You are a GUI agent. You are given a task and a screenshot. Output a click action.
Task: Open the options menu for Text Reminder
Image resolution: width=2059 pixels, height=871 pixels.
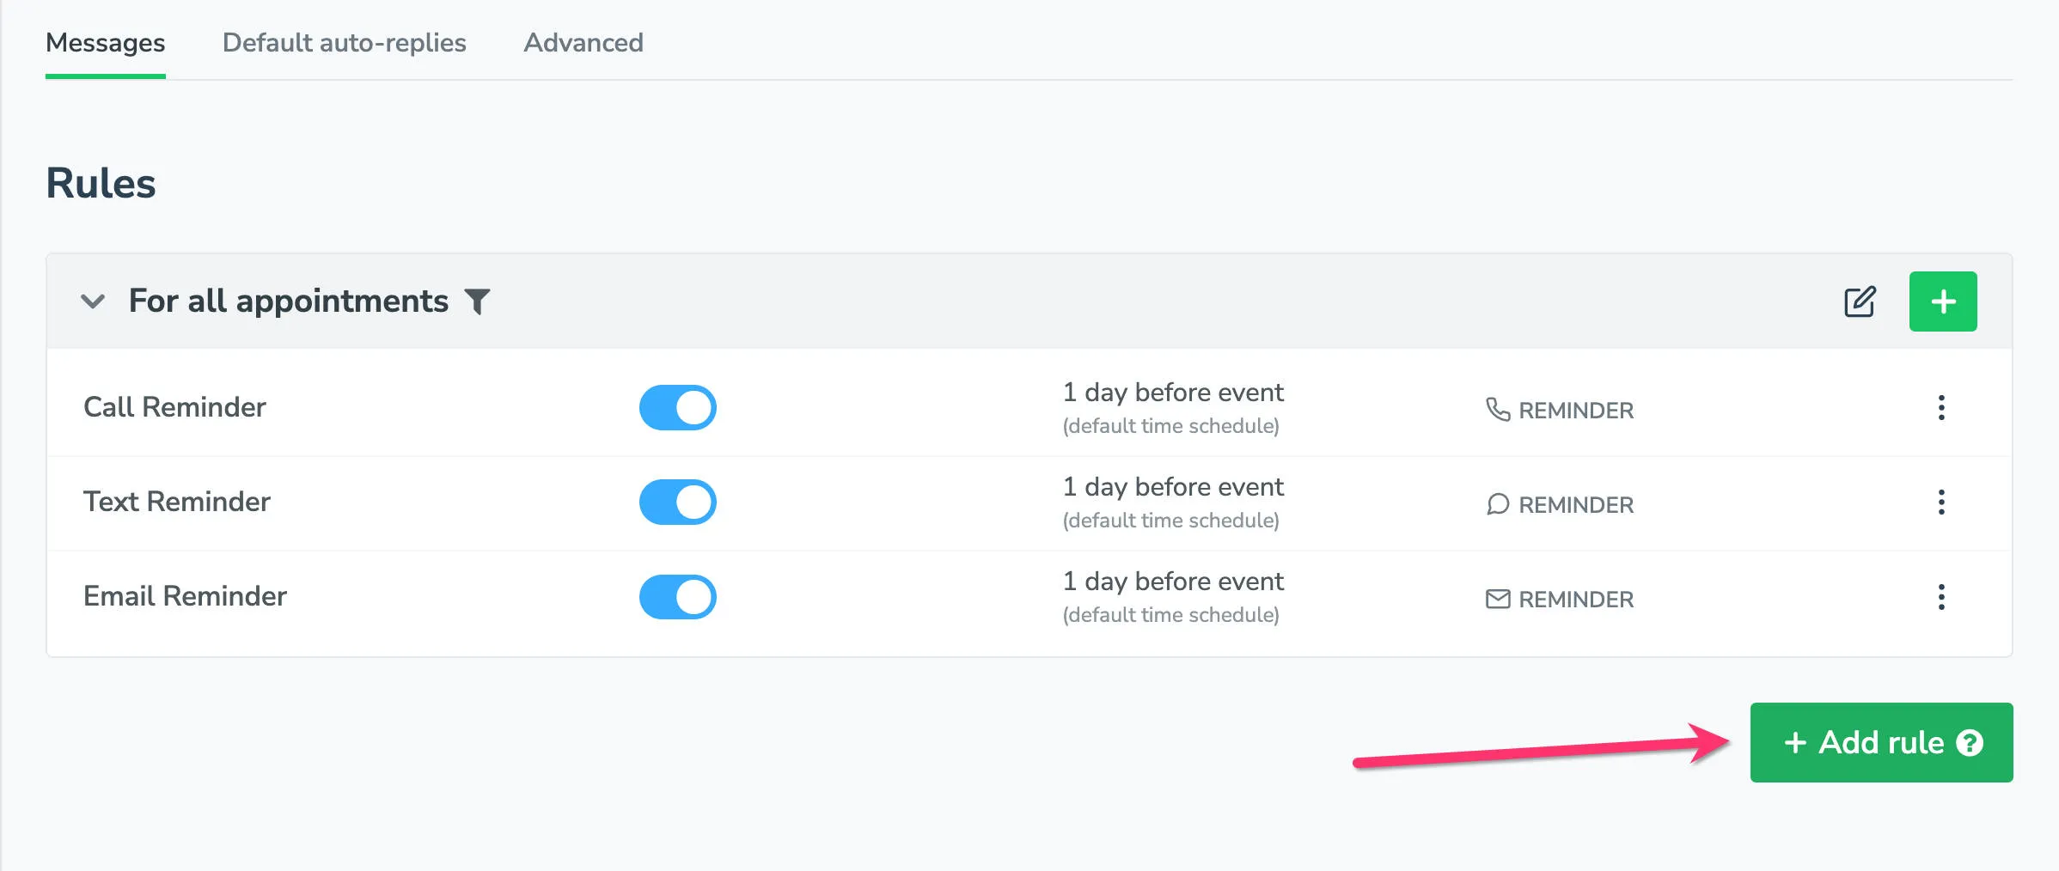pos(1941,504)
